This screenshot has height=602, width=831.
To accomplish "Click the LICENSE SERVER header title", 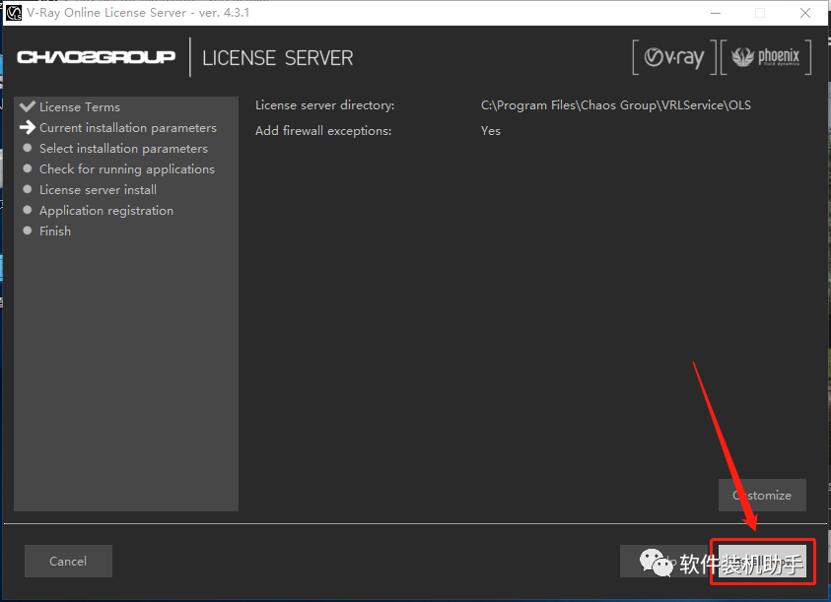I will [x=278, y=58].
